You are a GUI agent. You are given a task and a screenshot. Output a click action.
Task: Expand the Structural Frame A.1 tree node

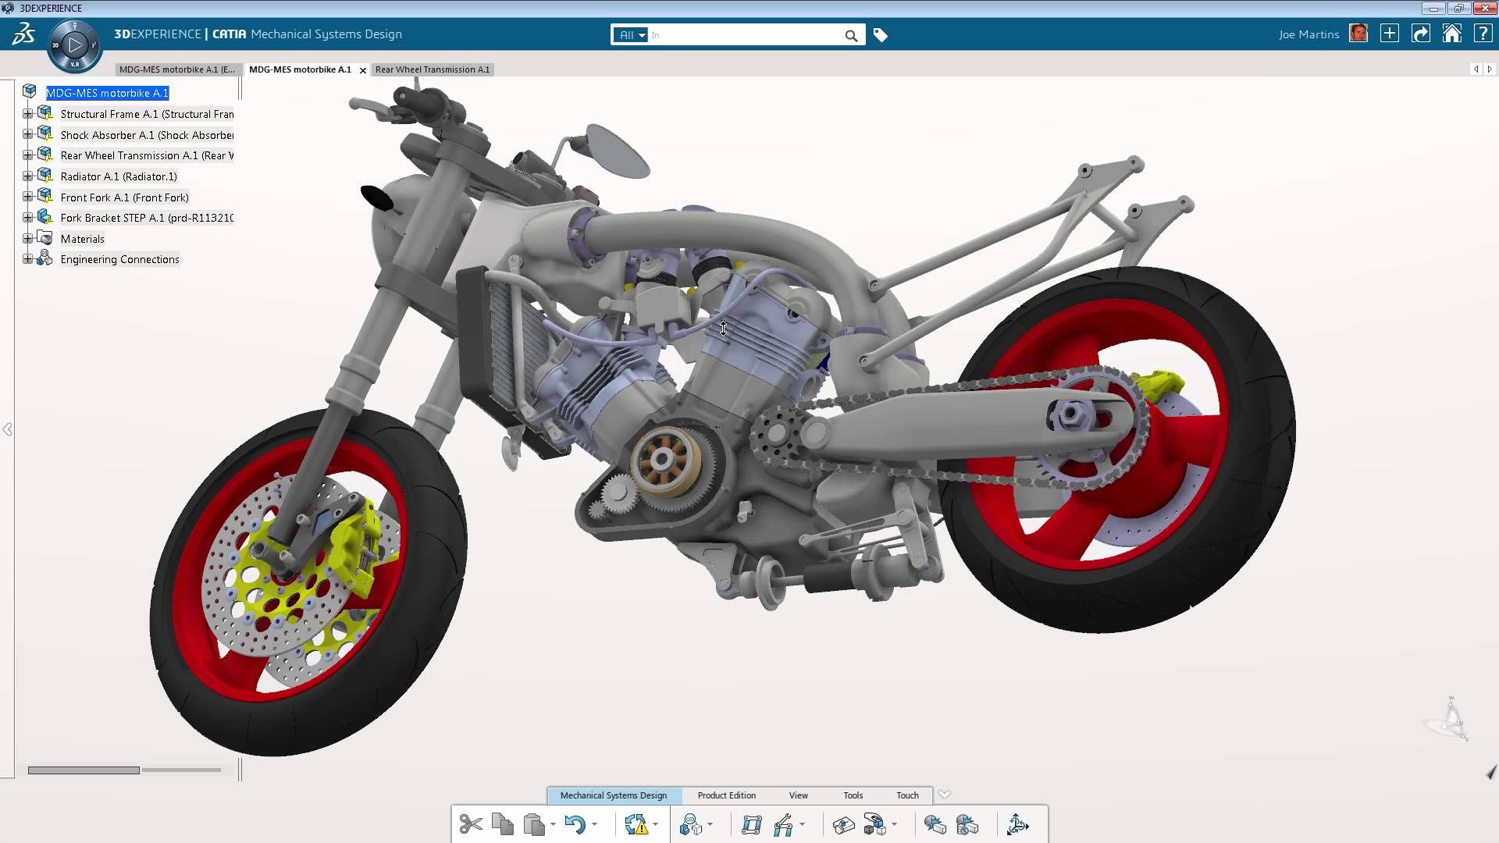pos(27,114)
